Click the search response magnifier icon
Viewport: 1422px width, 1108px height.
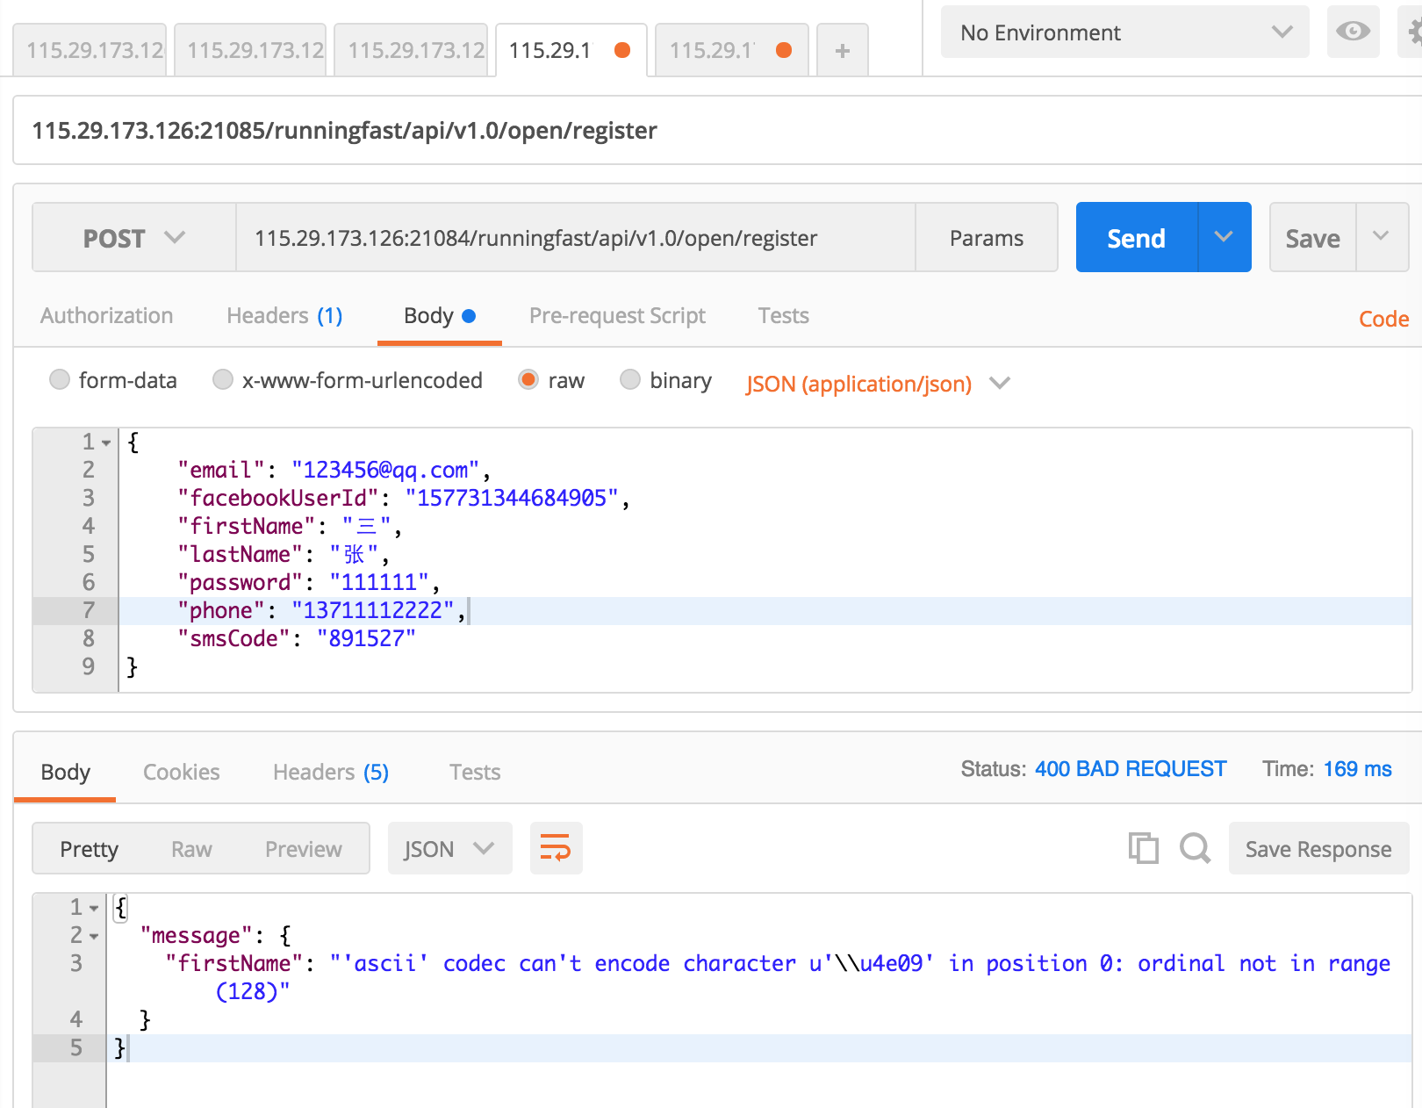pyautogui.click(x=1195, y=848)
